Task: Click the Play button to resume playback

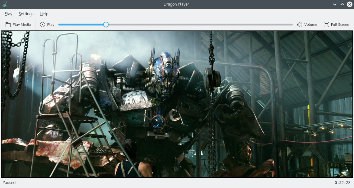Action: point(47,25)
